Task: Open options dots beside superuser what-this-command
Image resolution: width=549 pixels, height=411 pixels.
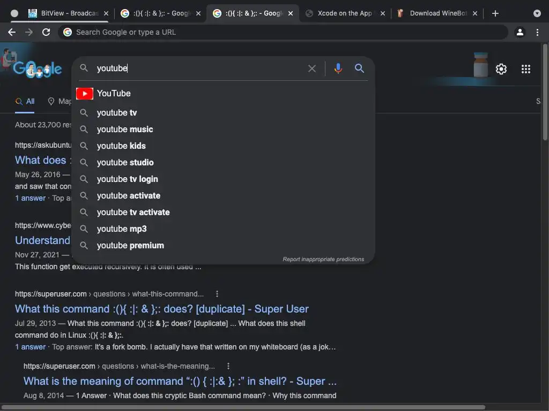Action: click(x=217, y=294)
